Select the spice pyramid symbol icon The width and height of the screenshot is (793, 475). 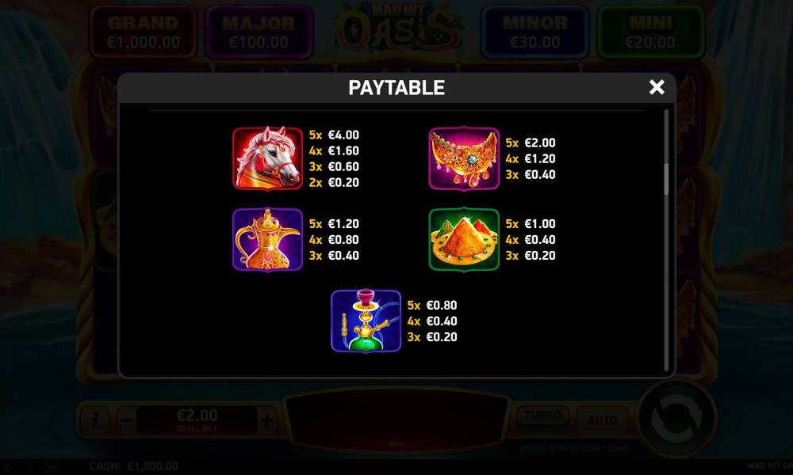(x=464, y=239)
